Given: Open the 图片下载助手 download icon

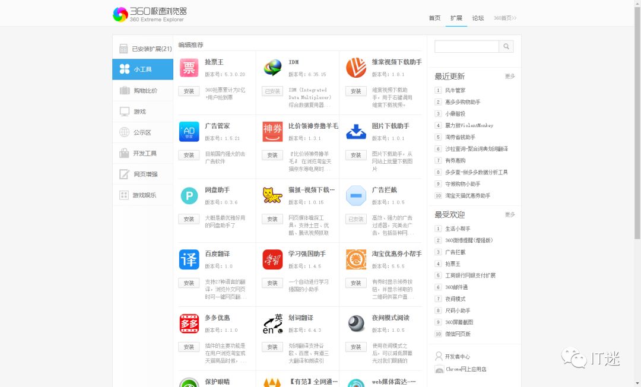Looking at the screenshot, I should 356,132.
